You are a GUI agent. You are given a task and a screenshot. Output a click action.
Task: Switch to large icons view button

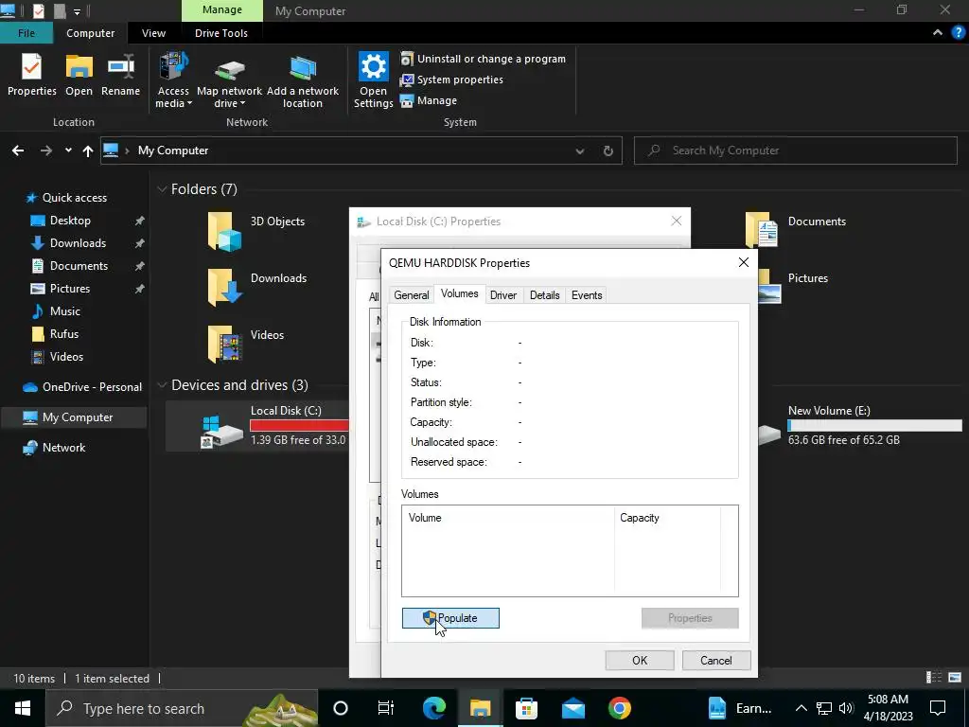956,678
